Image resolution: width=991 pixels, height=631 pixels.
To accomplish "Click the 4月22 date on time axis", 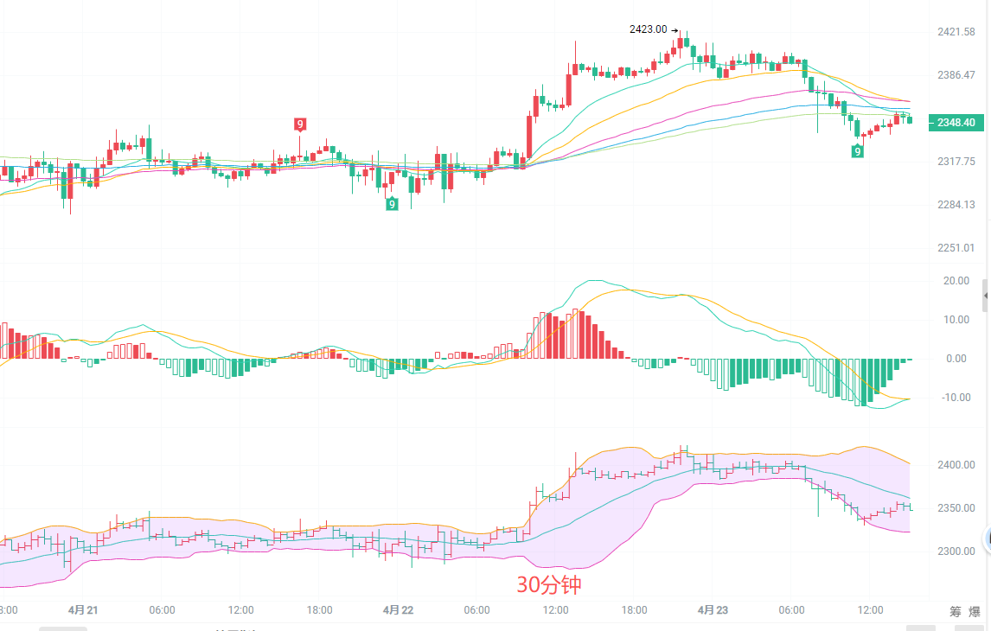I will 399,610.
